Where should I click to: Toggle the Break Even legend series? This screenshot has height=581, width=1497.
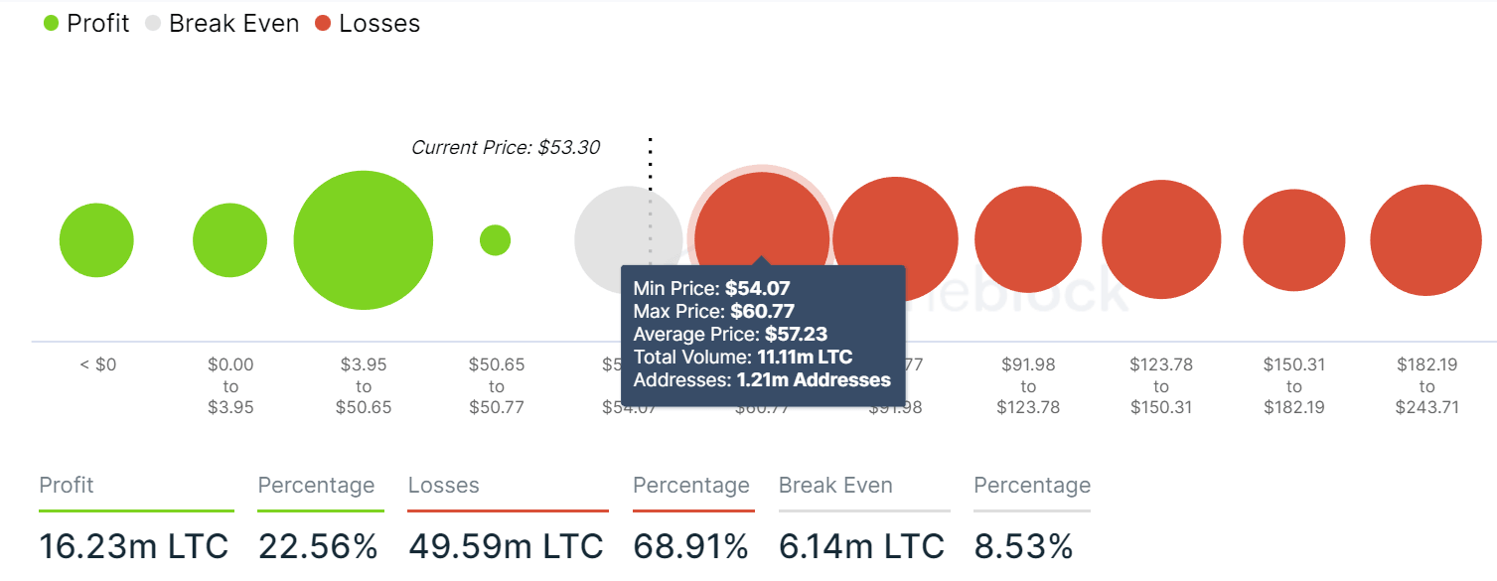(222, 24)
